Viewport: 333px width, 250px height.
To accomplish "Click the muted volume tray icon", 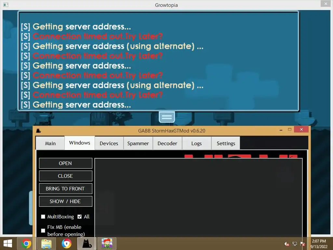I will (x=287, y=244).
